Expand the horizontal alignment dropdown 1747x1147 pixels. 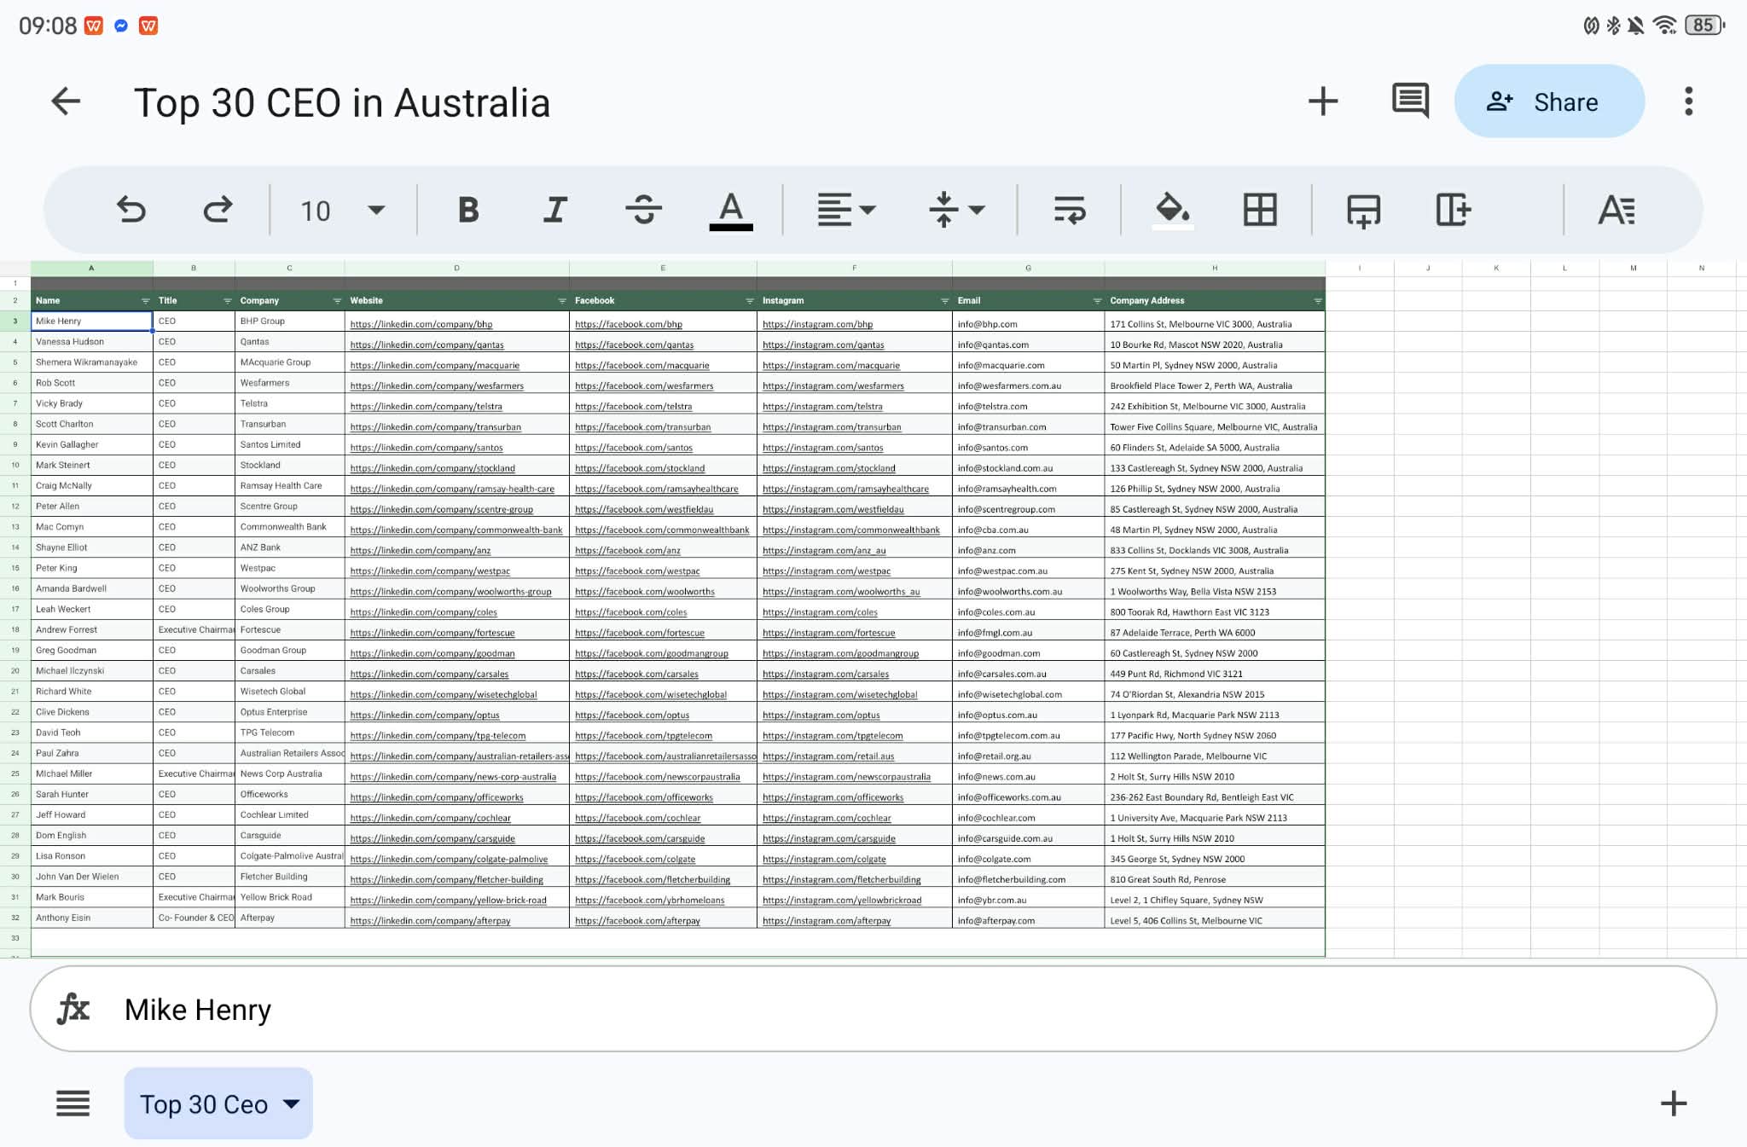(846, 210)
